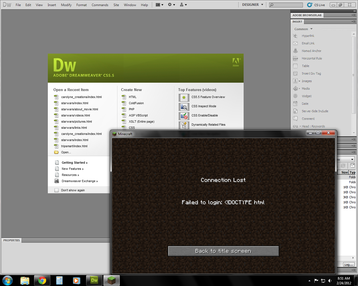Click the Media insert icon
The width and height of the screenshot is (358, 286).
(x=295, y=89)
